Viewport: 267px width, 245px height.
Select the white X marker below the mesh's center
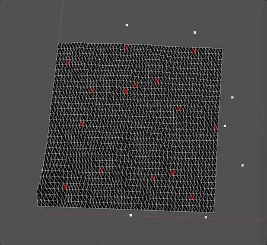coord(131,215)
